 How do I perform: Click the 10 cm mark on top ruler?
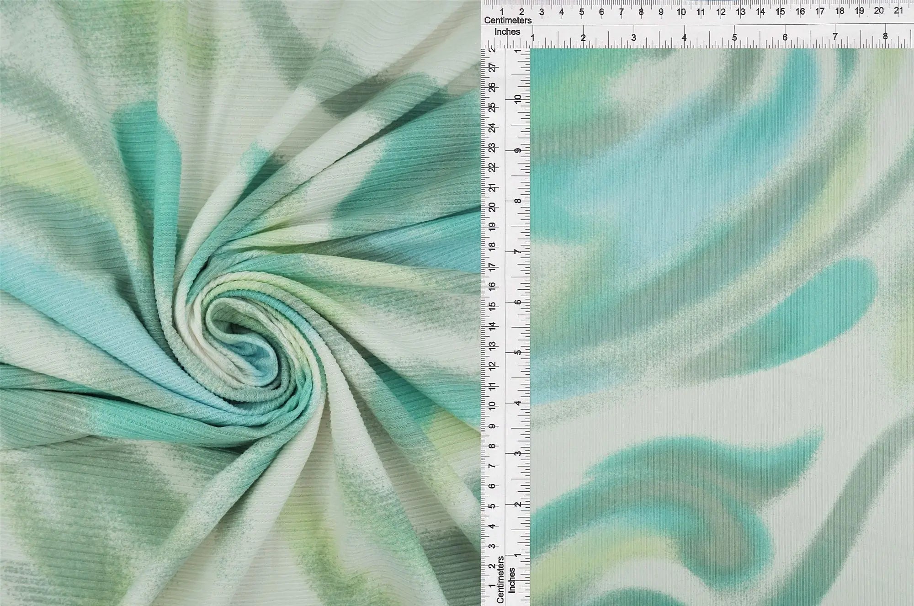[681, 12]
